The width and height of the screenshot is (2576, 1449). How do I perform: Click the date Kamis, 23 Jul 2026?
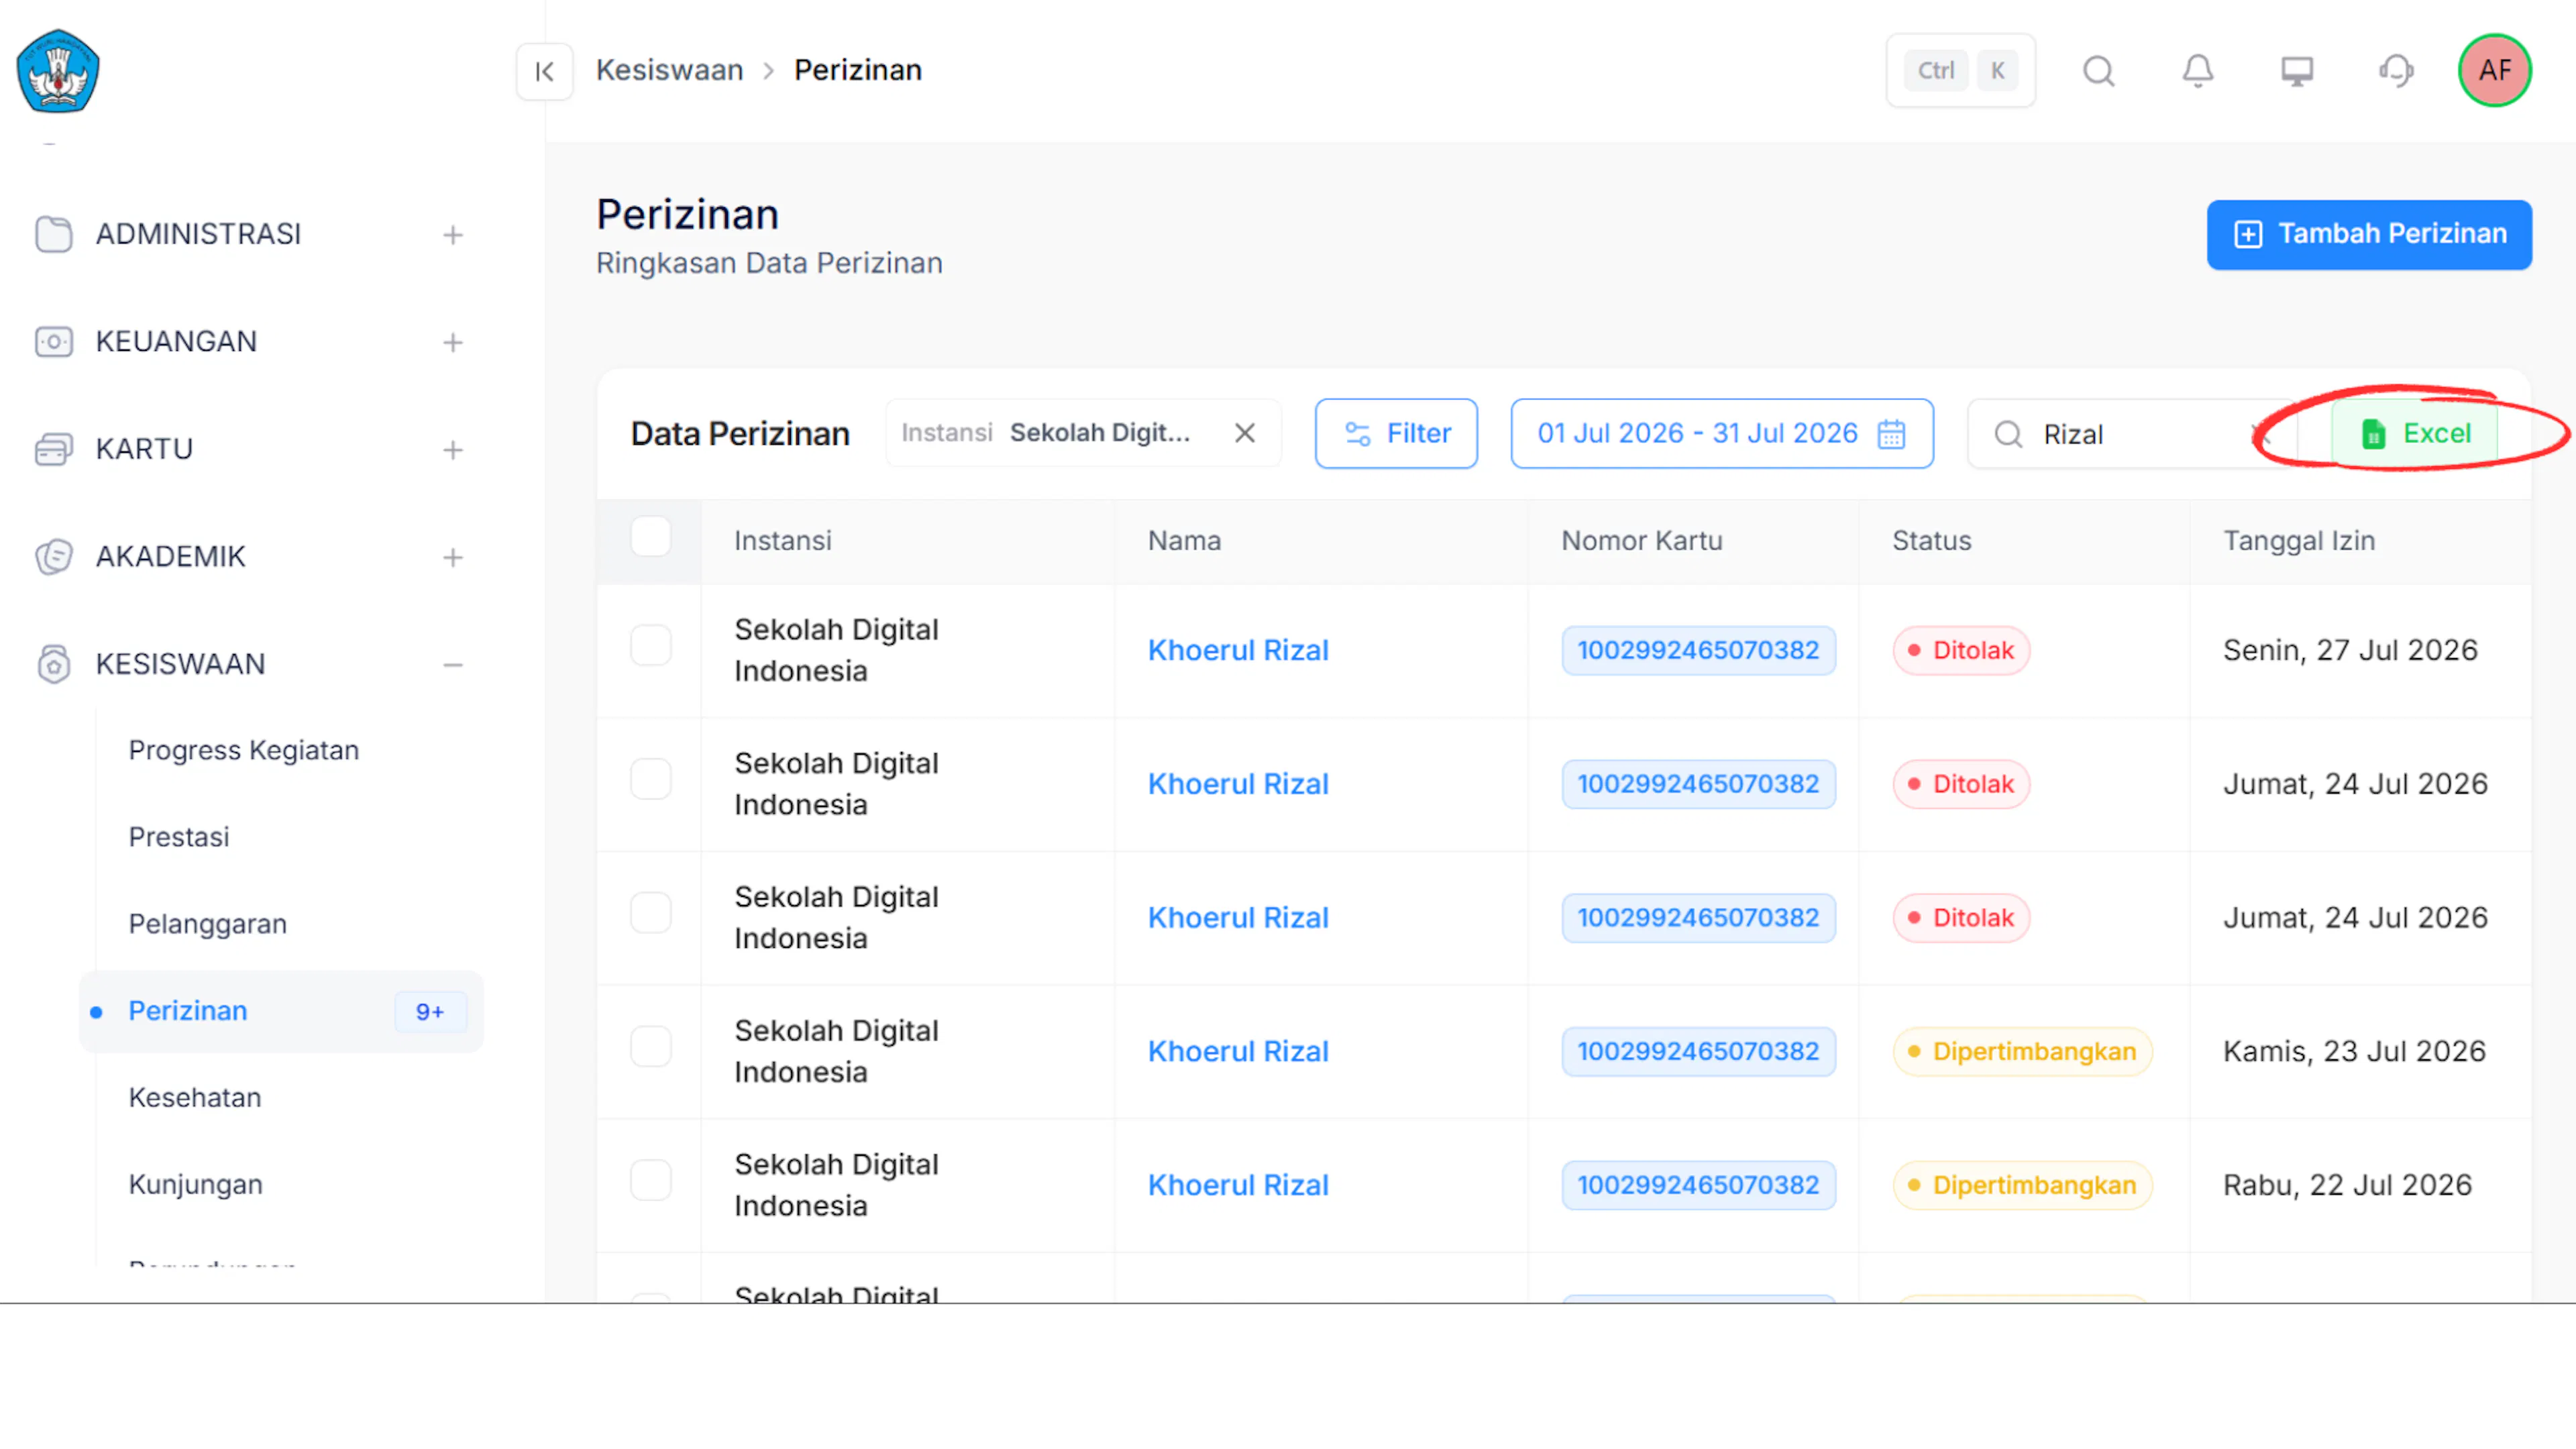coord(2354,1051)
